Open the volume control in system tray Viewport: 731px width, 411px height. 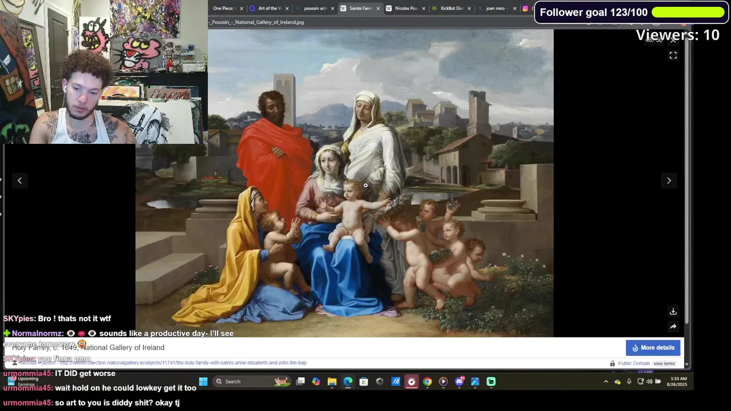click(649, 381)
